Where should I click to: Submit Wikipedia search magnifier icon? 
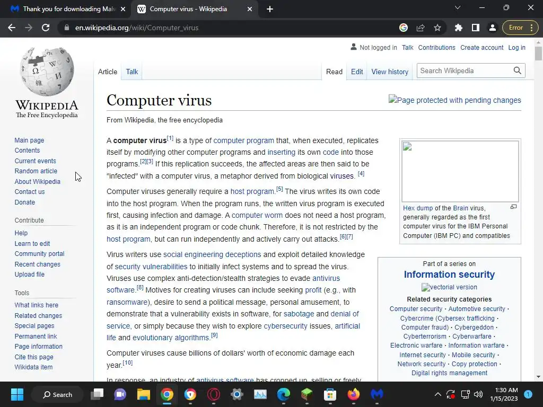point(518,70)
